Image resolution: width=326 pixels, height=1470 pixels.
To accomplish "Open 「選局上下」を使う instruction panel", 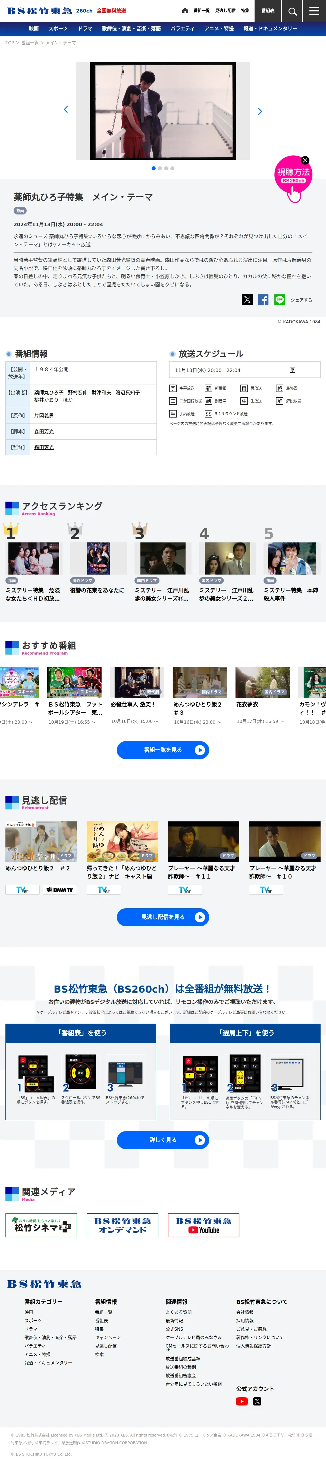I will [x=245, y=1072].
